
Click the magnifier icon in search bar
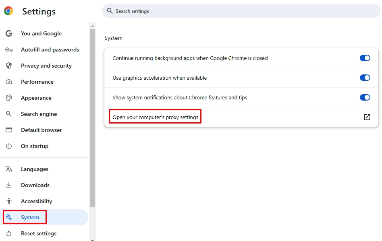point(110,11)
